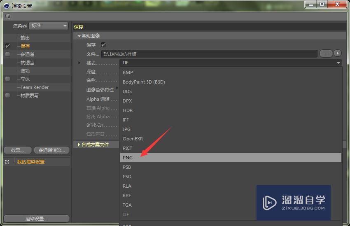Click the 效果... button
The image size is (350, 226).
[17, 150]
